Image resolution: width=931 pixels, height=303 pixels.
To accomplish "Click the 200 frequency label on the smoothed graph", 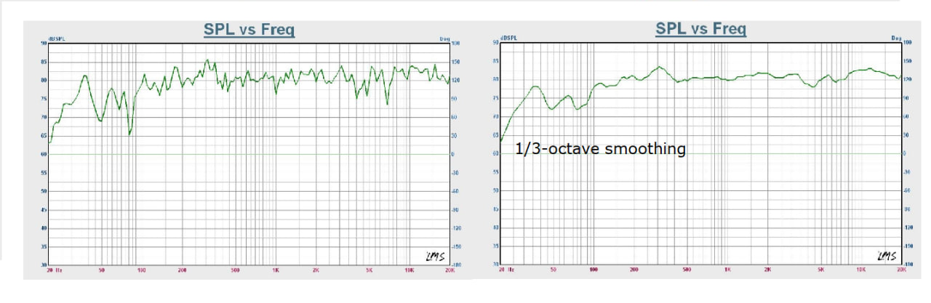I will (634, 269).
